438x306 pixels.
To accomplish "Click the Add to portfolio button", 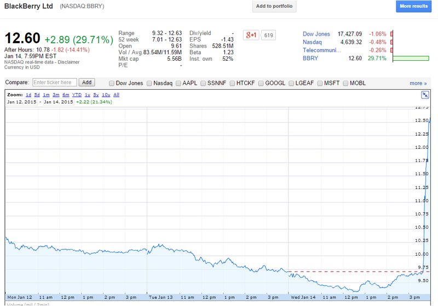I will (x=274, y=6).
